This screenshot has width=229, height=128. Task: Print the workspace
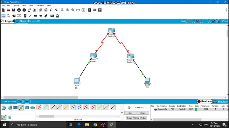coord(19,10)
